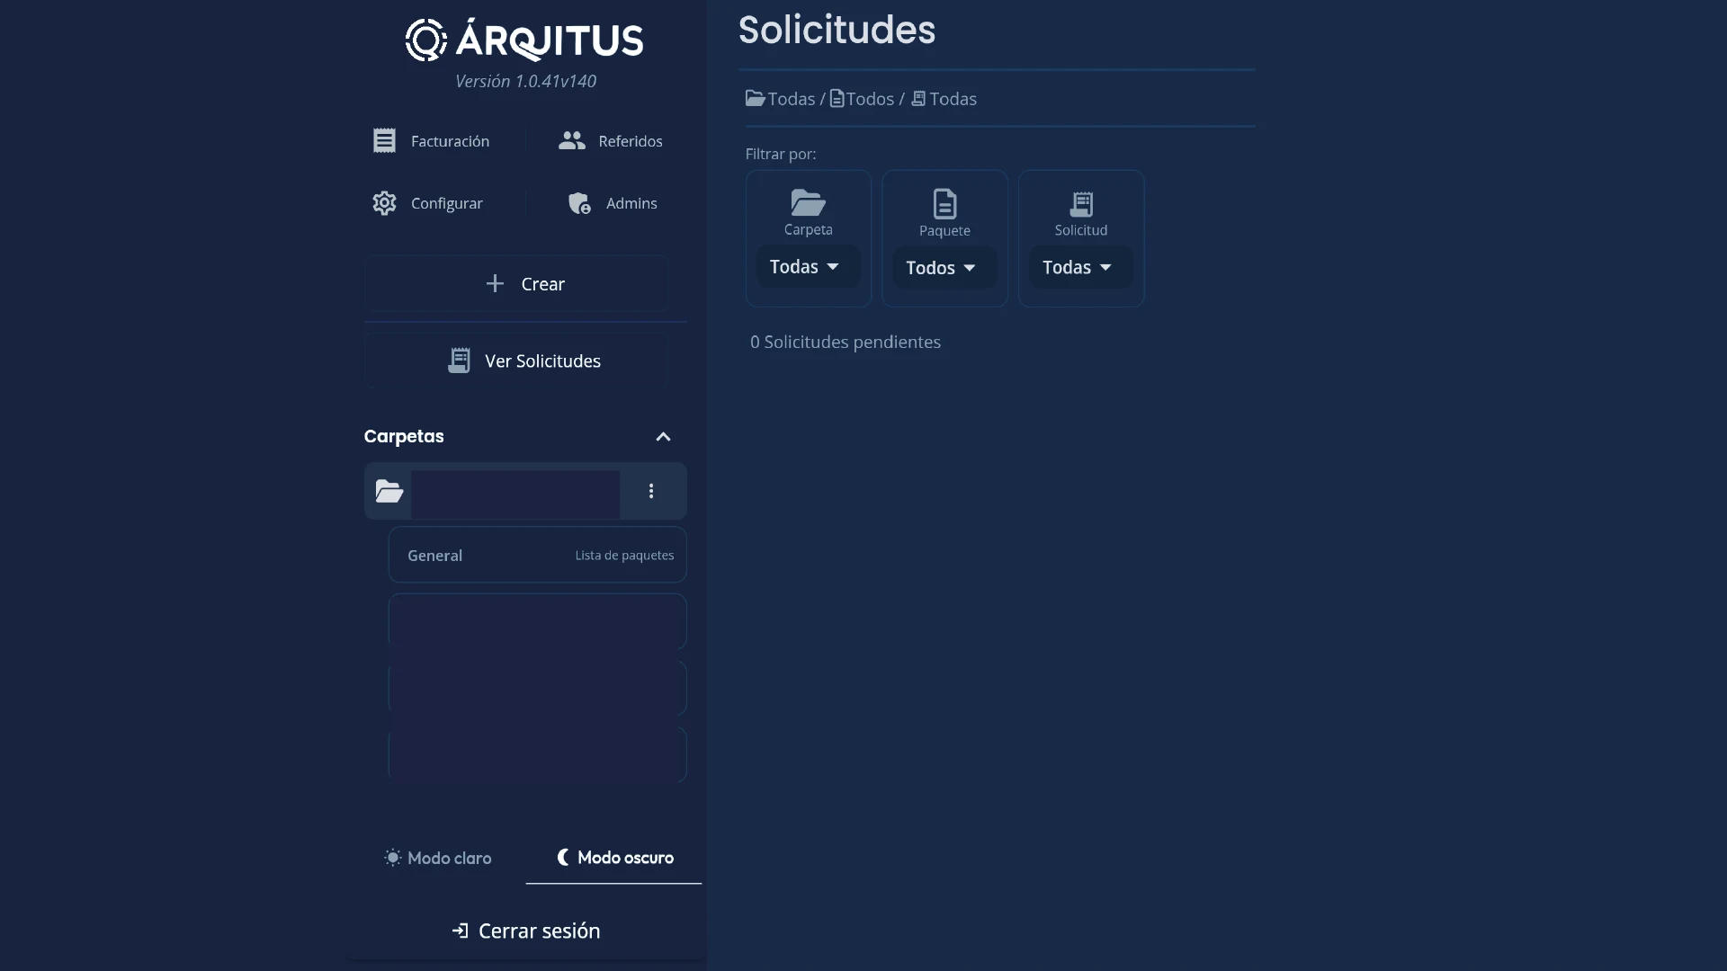Click the Lista de paquetes label
The width and height of the screenshot is (1727, 971).
[x=624, y=556]
